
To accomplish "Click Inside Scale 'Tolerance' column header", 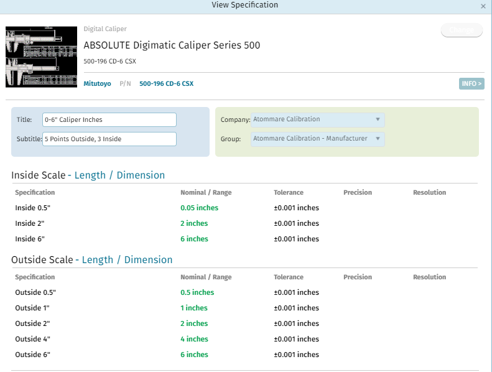I will (289, 192).
